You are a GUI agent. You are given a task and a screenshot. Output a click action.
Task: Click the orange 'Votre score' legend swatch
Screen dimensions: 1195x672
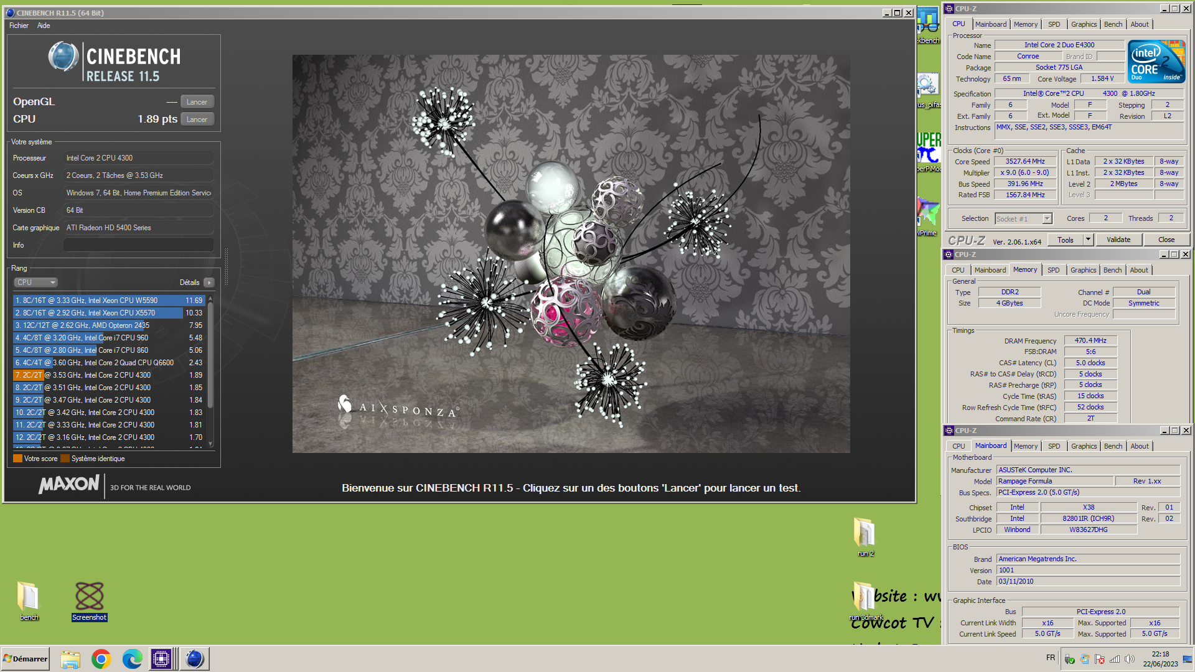pos(17,459)
